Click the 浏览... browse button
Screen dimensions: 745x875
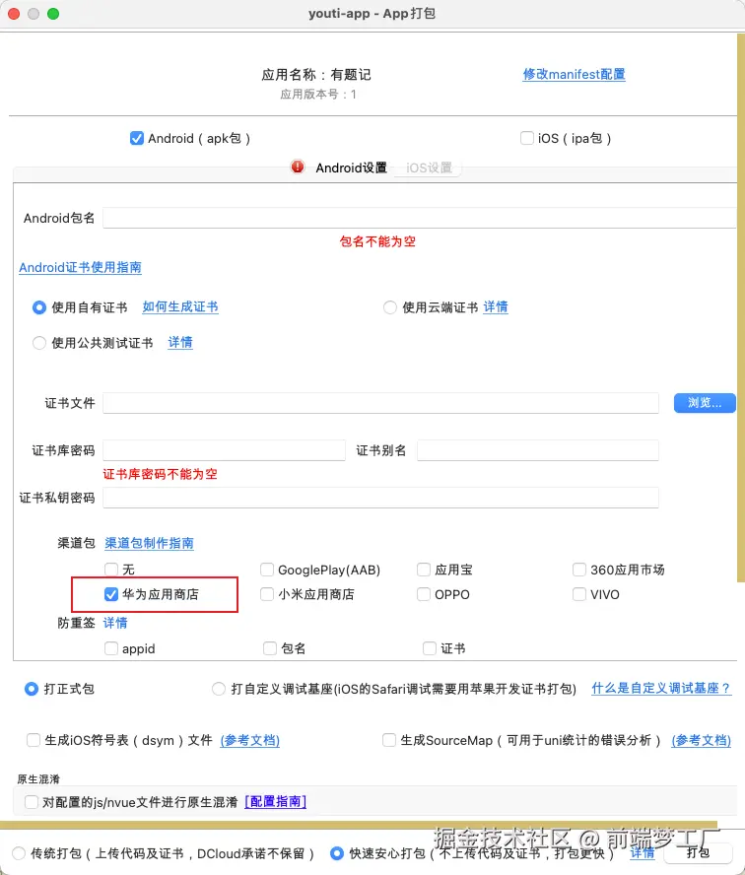click(705, 403)
